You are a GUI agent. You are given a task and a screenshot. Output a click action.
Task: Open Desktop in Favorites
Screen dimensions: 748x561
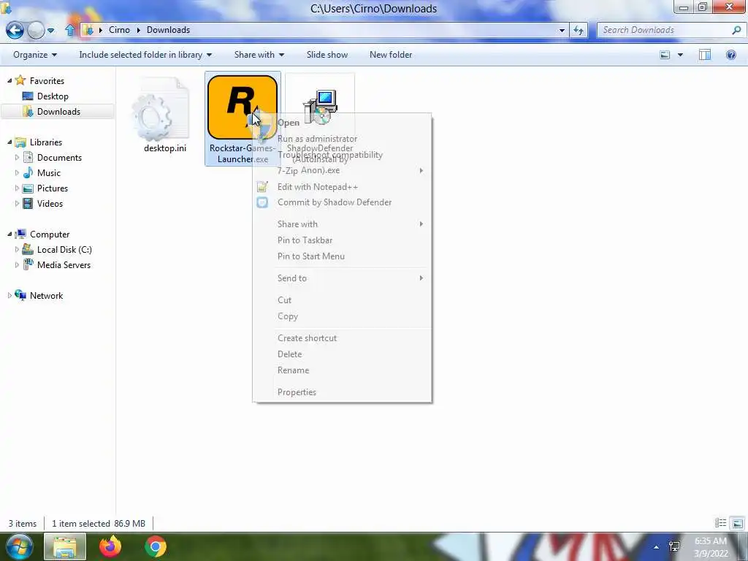coord(53,96)
